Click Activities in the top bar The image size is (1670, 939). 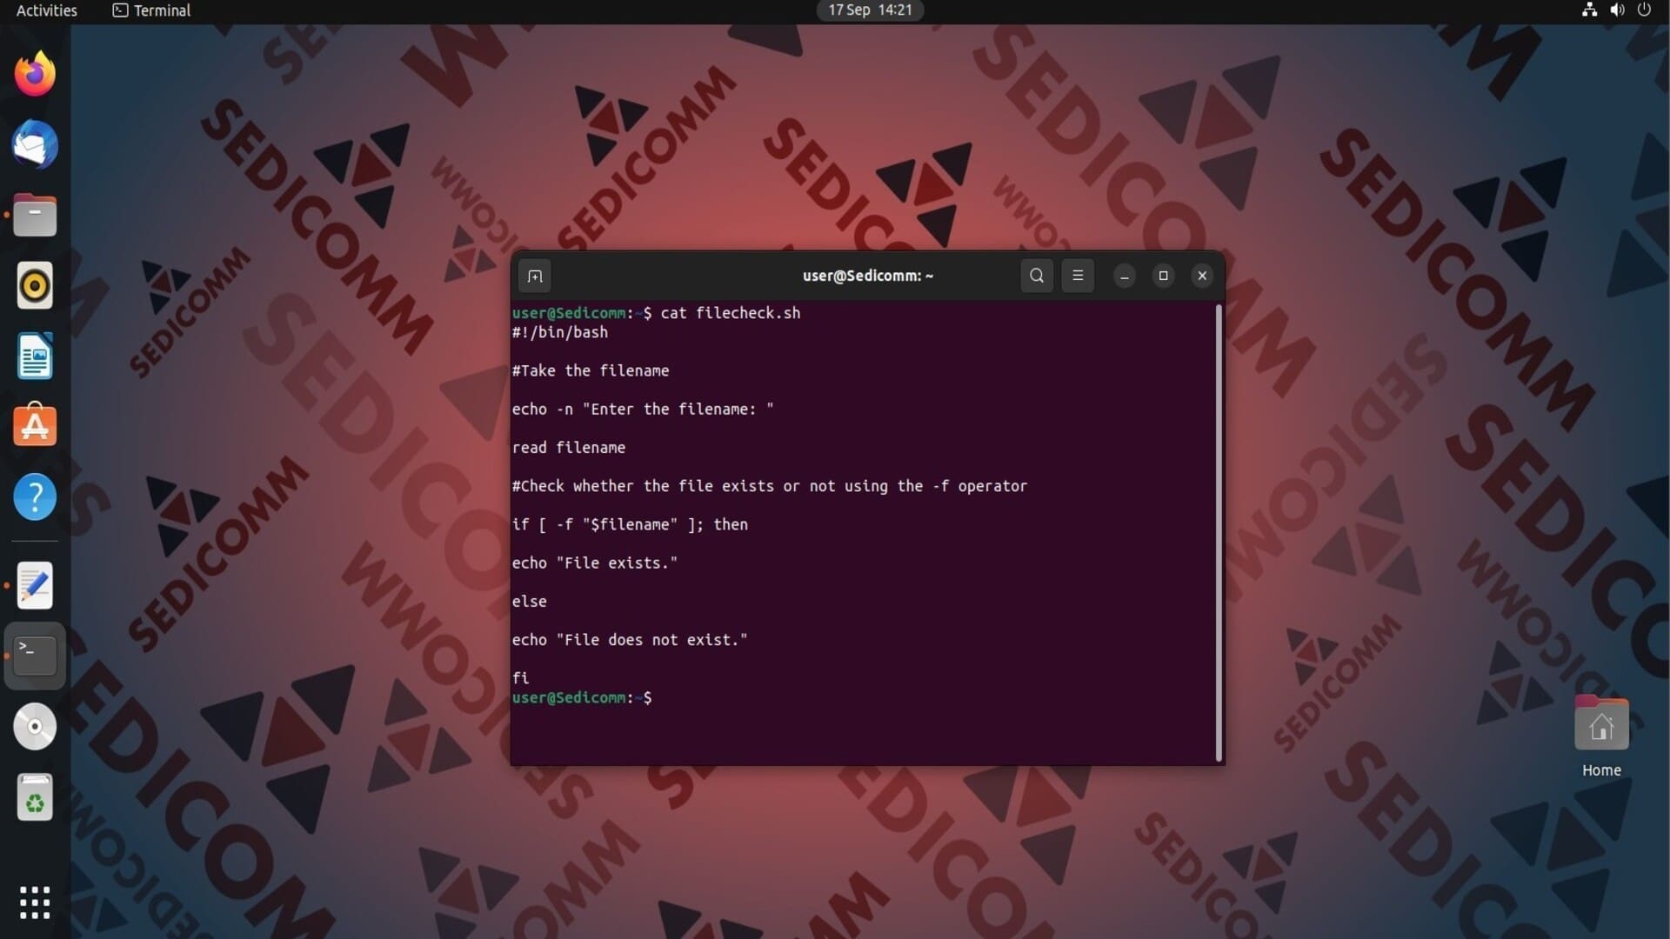tap(47, 10)
